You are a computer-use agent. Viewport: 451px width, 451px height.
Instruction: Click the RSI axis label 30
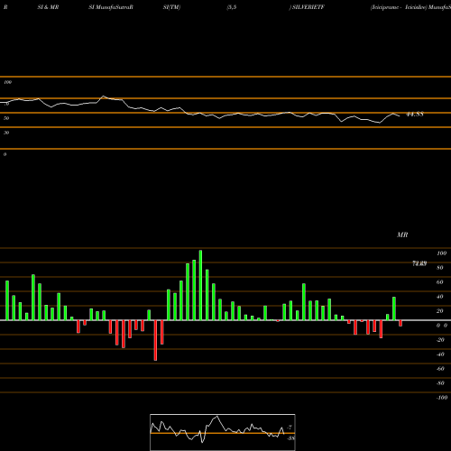[x=6, y=133]
